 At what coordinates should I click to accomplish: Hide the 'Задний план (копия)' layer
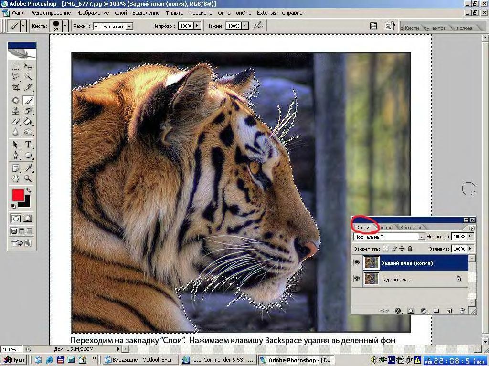pos(357,262)
